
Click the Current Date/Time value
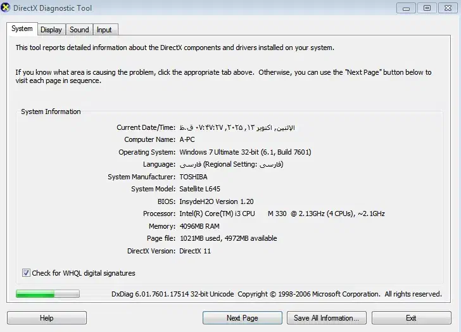point(237,127)
